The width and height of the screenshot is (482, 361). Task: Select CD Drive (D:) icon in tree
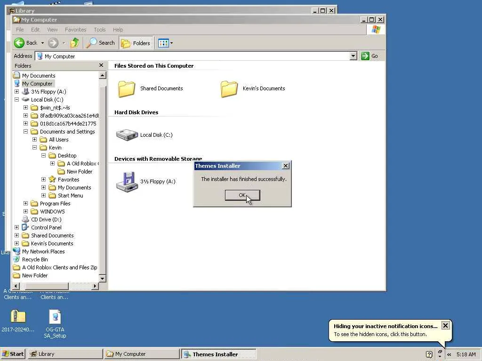point(25,219)
